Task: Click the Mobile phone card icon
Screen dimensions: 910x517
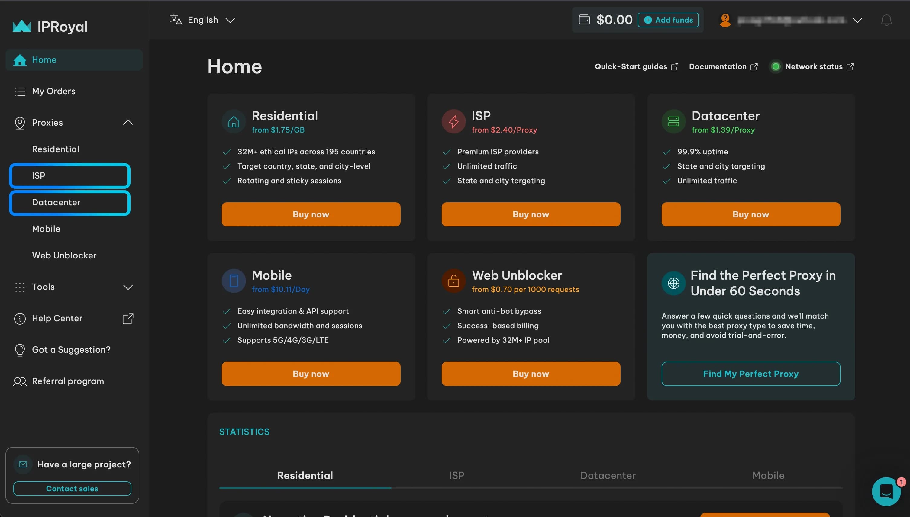Action: click(234, 281)
